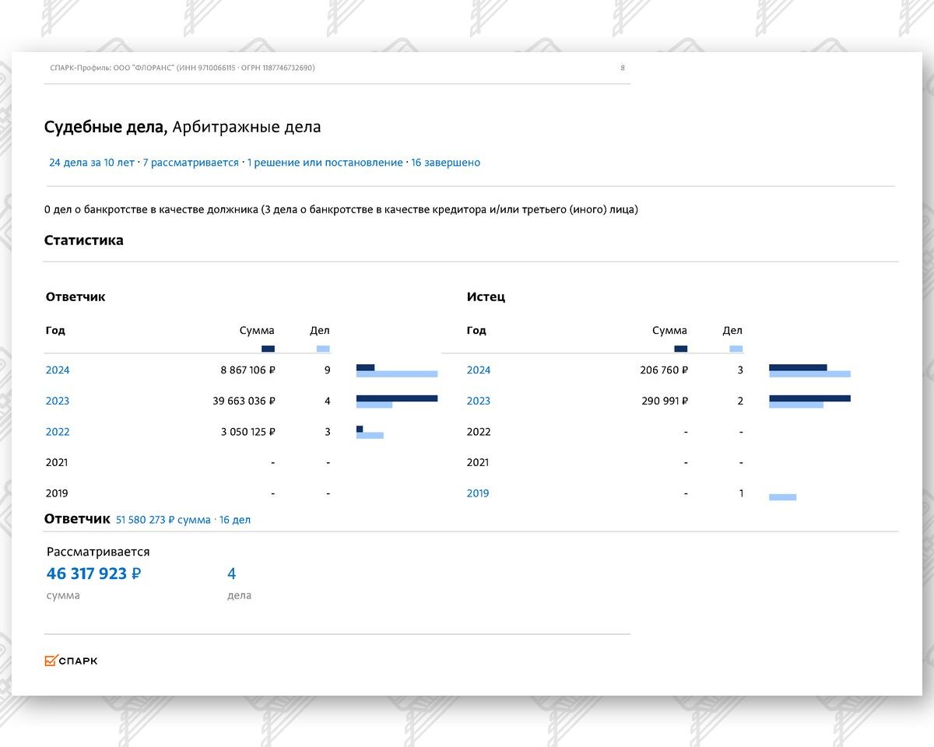Click the pending cases count '4'
The width and height of the screenshot is (934, 747).
point(231,574)
